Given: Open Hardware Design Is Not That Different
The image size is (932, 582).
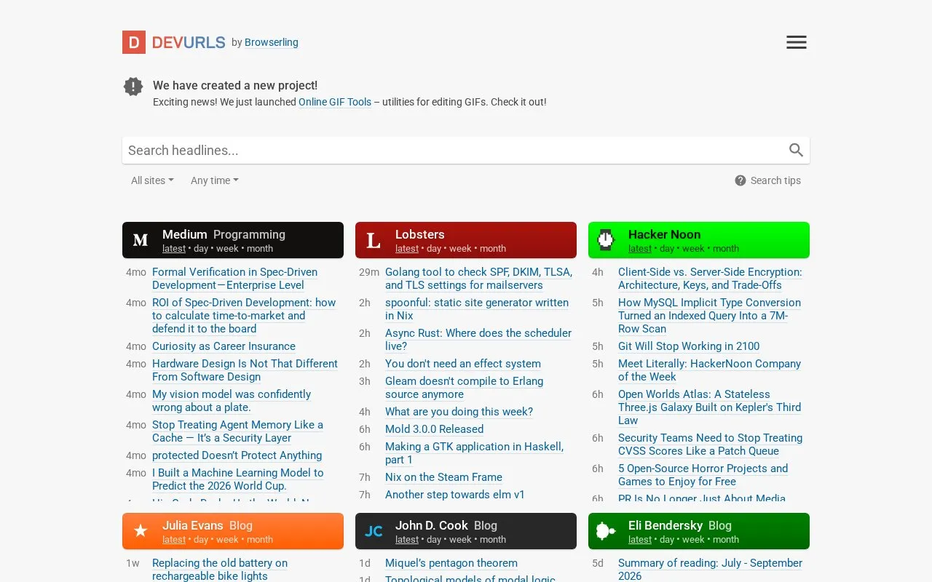Looking at the screenshot, I should (x=245, y=370).
